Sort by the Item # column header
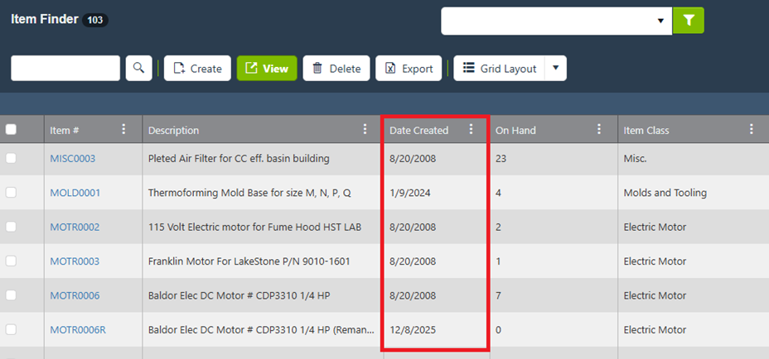The image size is (769, 359). (65, 130)
